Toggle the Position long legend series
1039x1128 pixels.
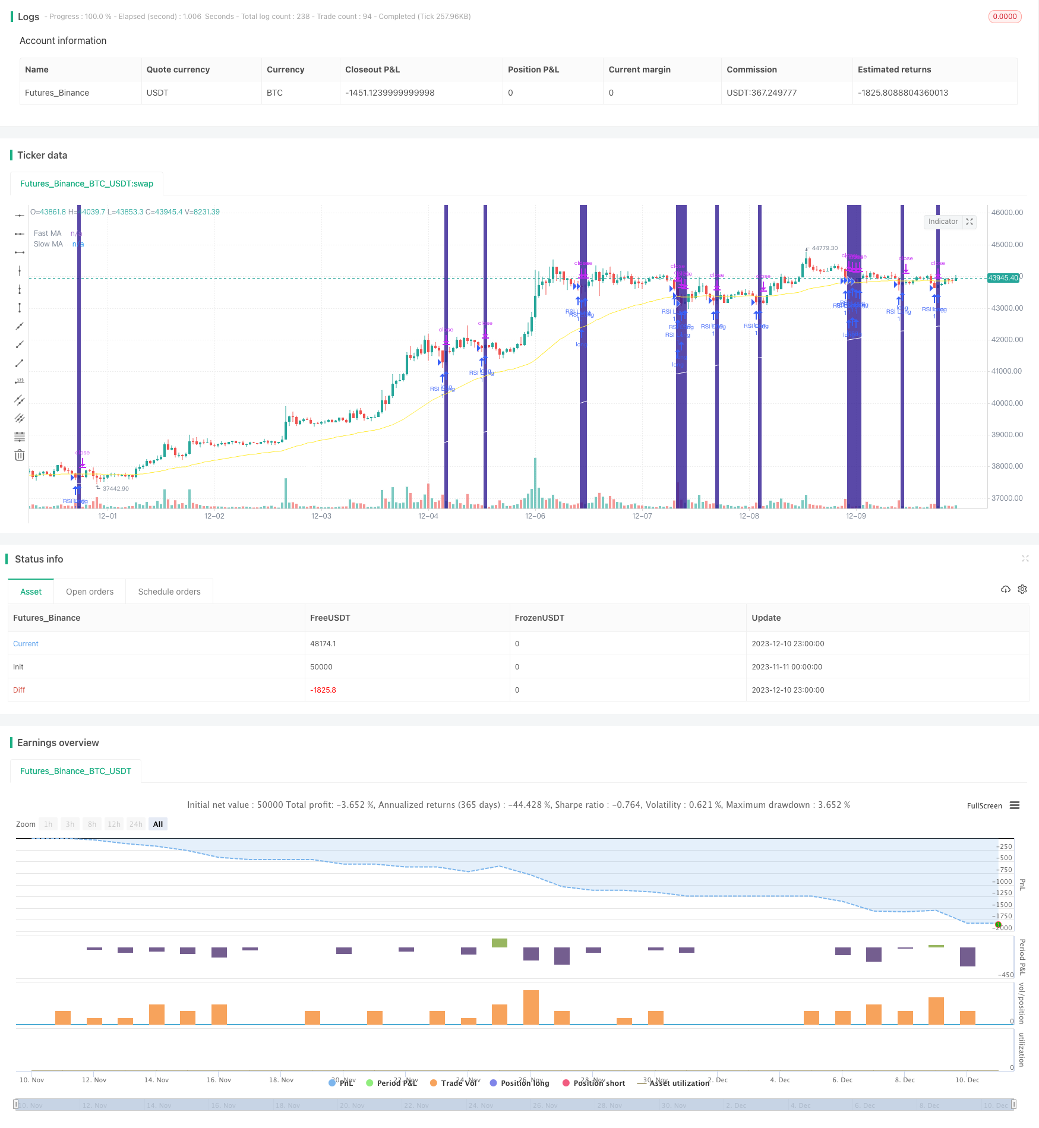519,1083
